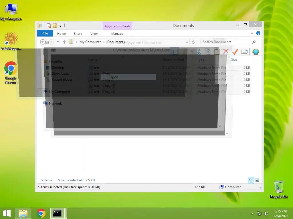The width and height of the screenshot is (293, 219).
Task: Select the file test - Copy (4)
Action: coord(102,92)
